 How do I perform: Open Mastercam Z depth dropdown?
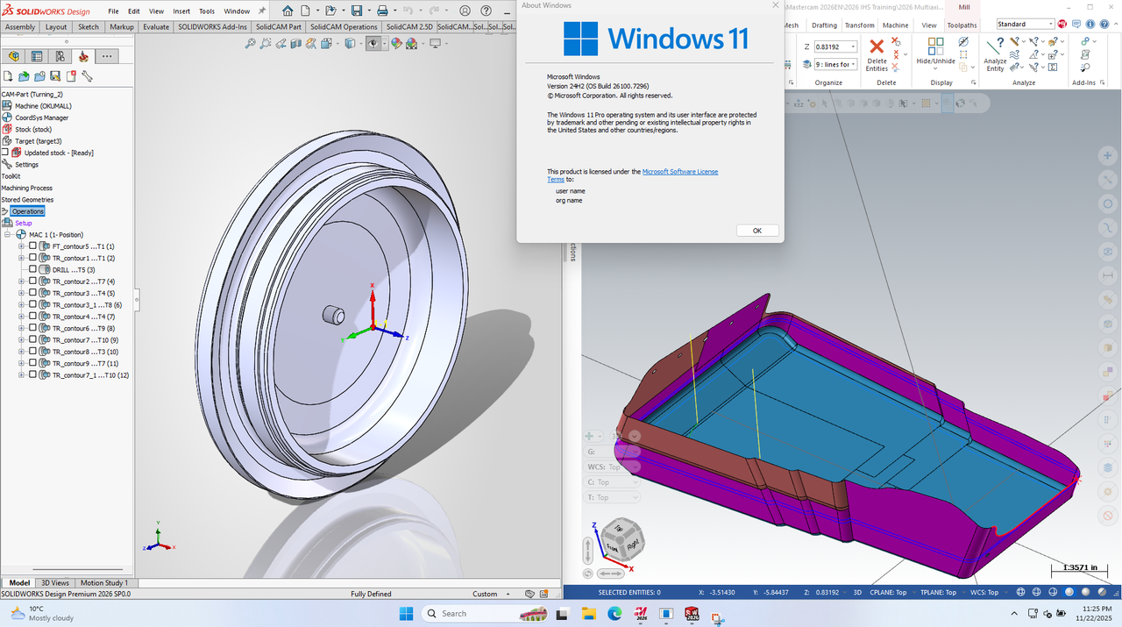pyautogui.click(x=853, y=46)
